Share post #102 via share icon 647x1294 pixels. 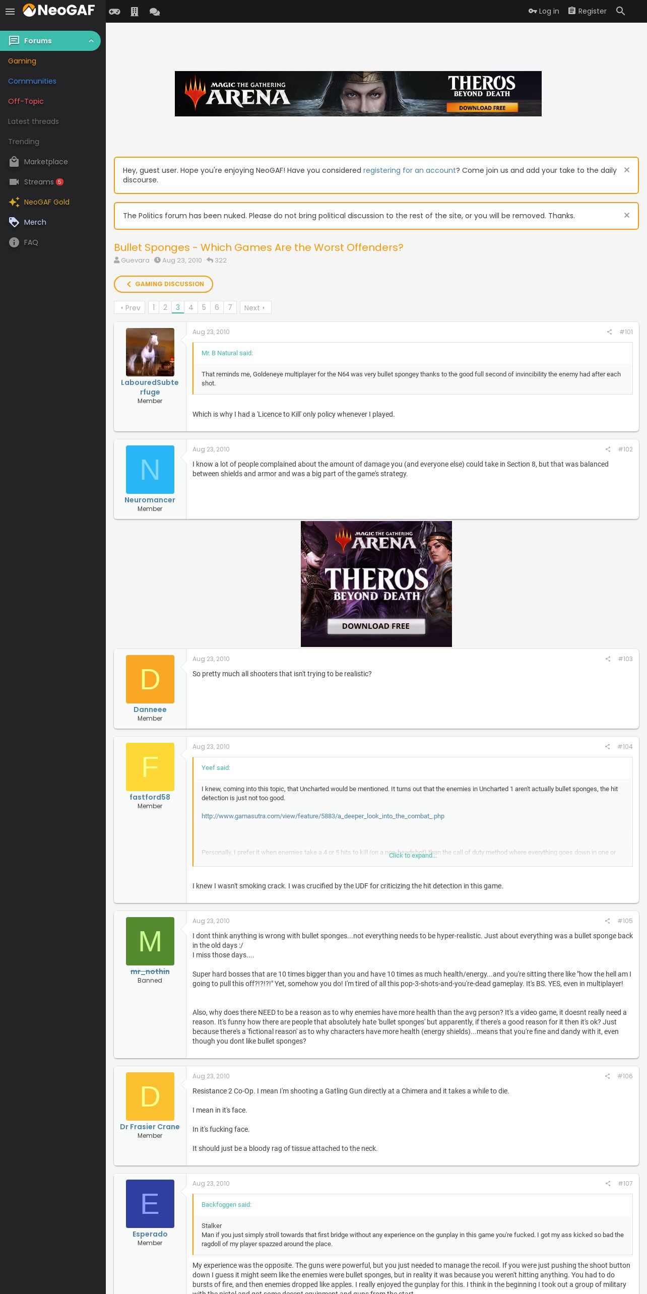tap(608, 449)
